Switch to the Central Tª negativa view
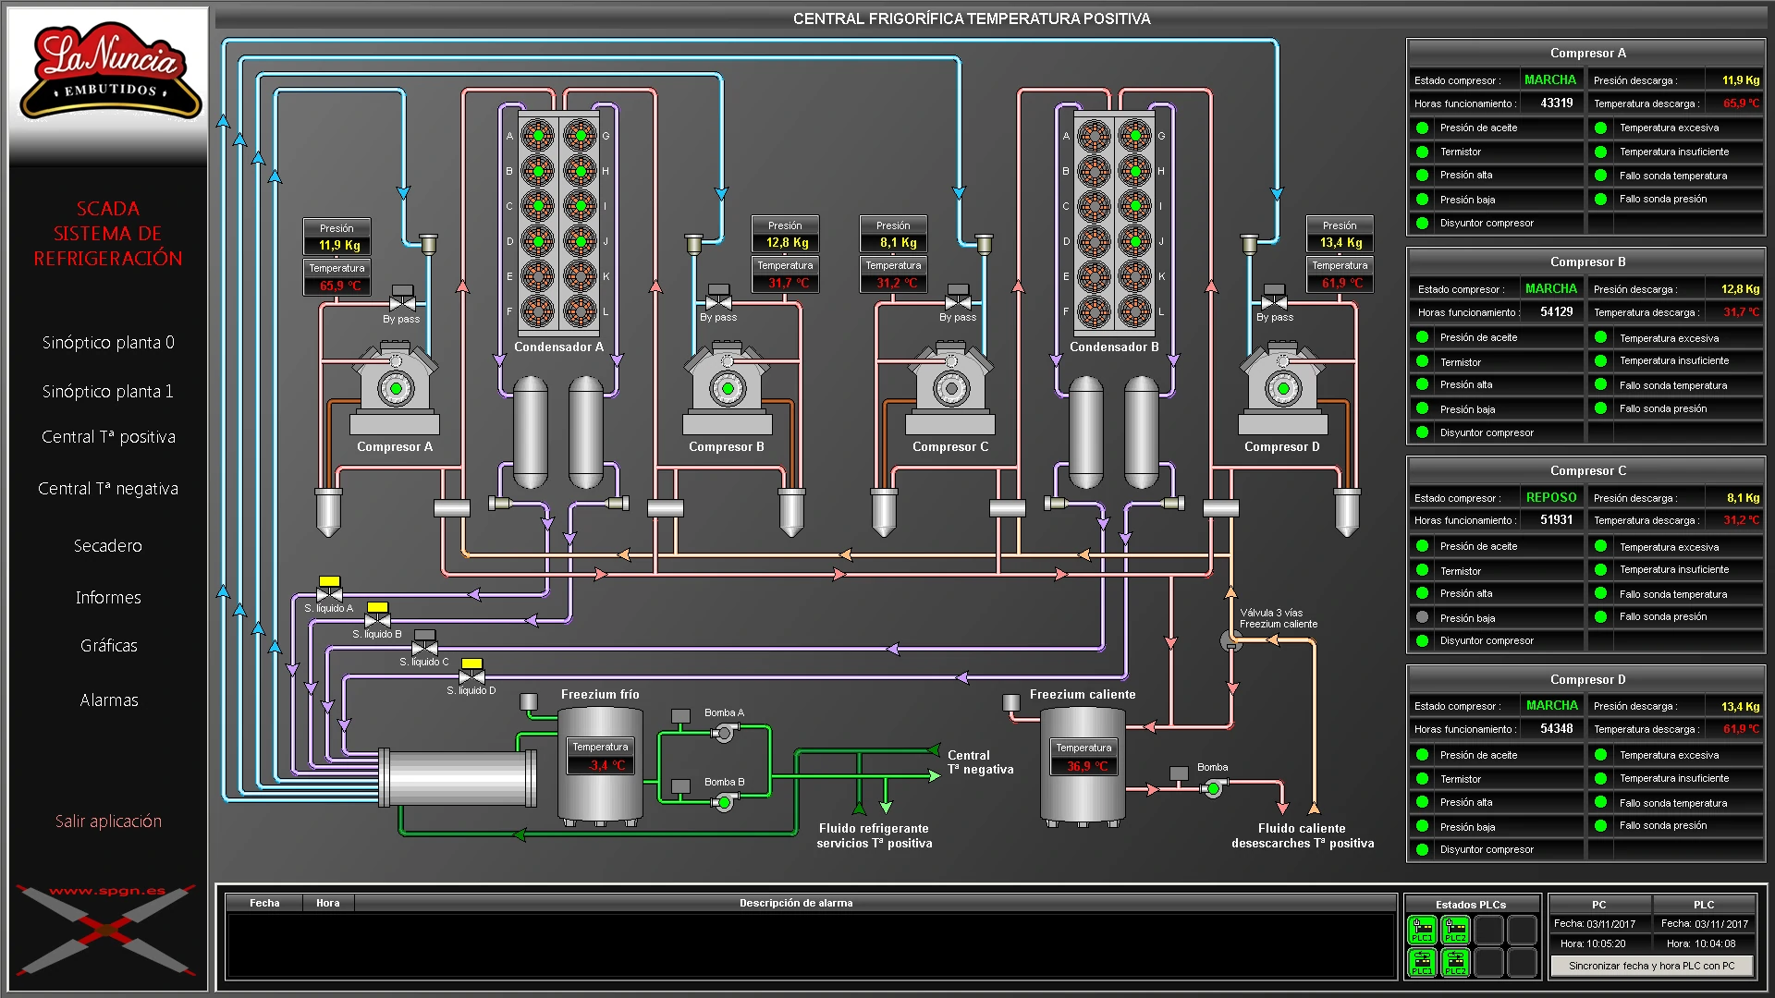Viewport: 1775px width, 998px height. pyautogui.click(x=108, y=488)
